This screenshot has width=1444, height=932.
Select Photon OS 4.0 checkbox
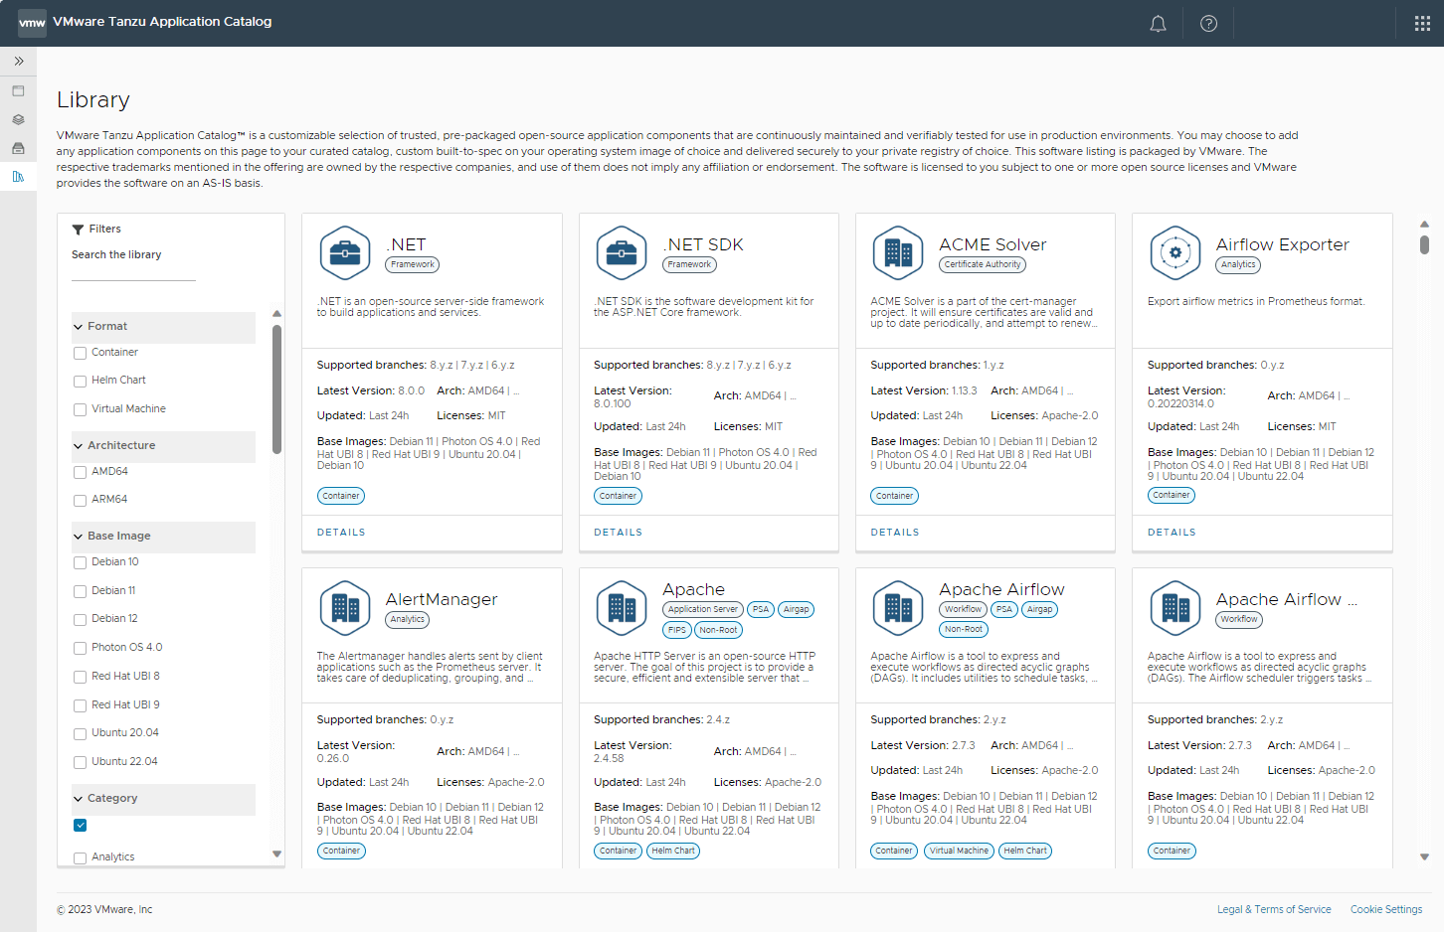[80, 648]
